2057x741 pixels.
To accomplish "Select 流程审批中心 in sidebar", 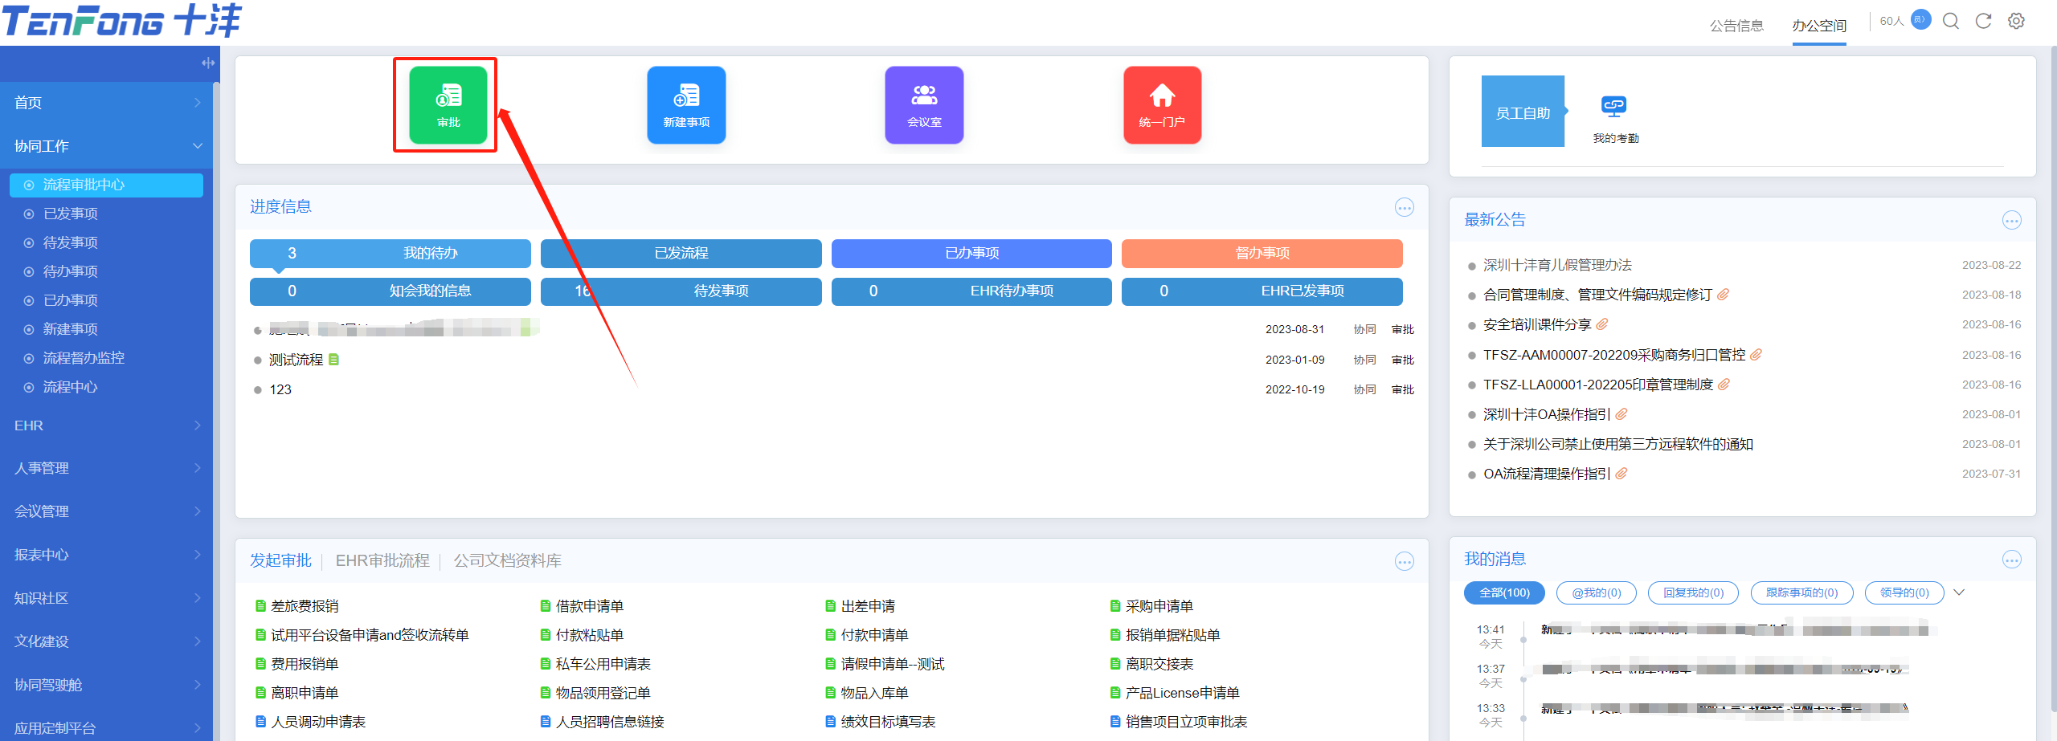I will [x=106, y=185].
